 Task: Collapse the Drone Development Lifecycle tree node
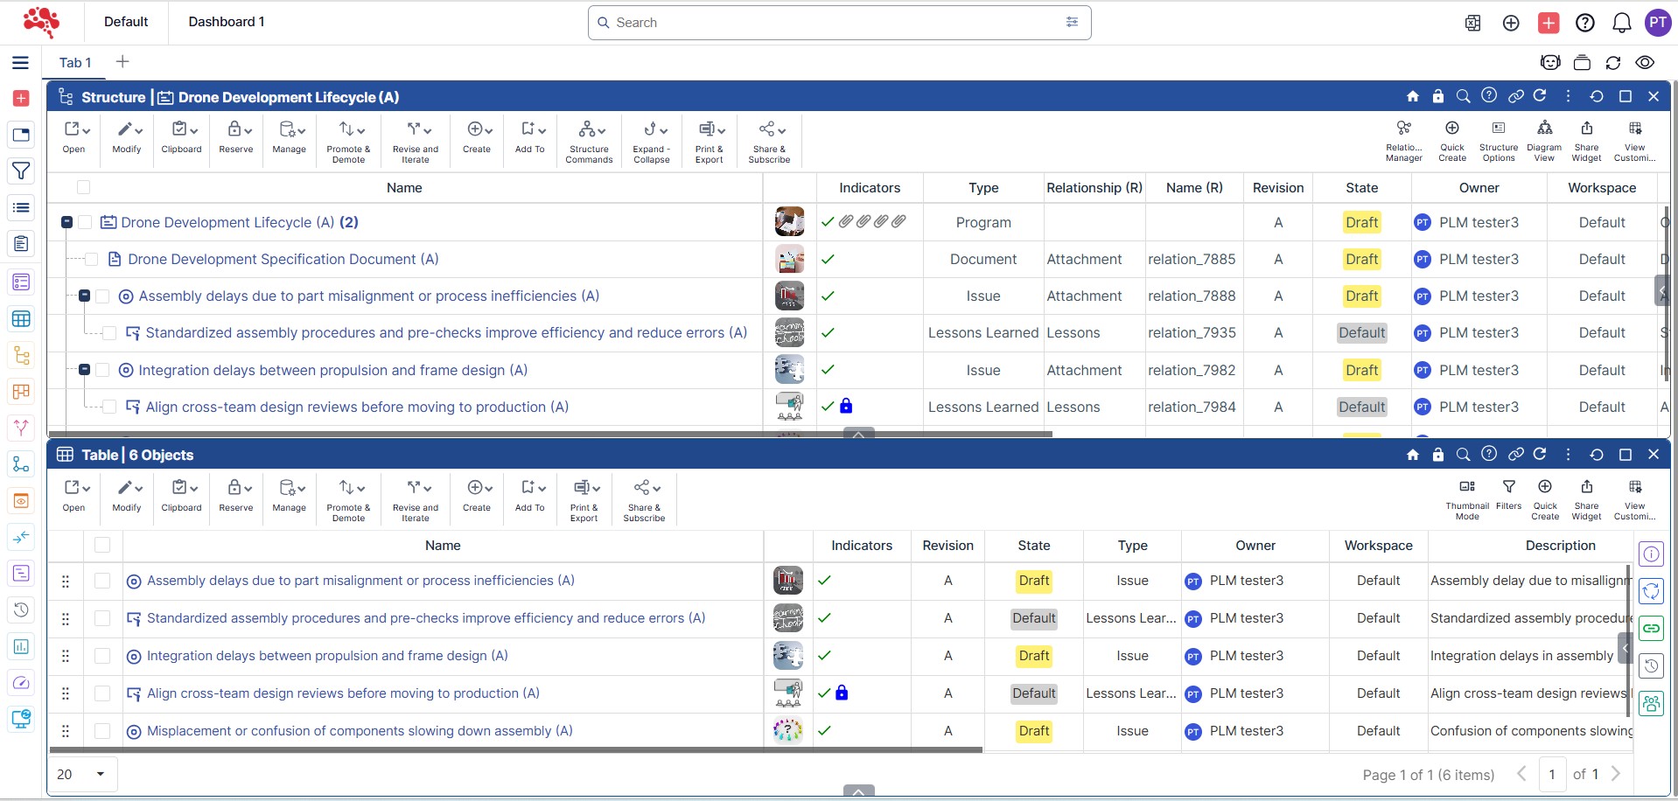click(66, 223)
